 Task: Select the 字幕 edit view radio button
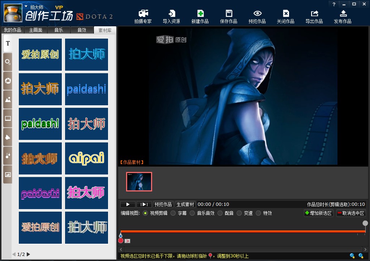pyautogui.click(x=173, y=213)
